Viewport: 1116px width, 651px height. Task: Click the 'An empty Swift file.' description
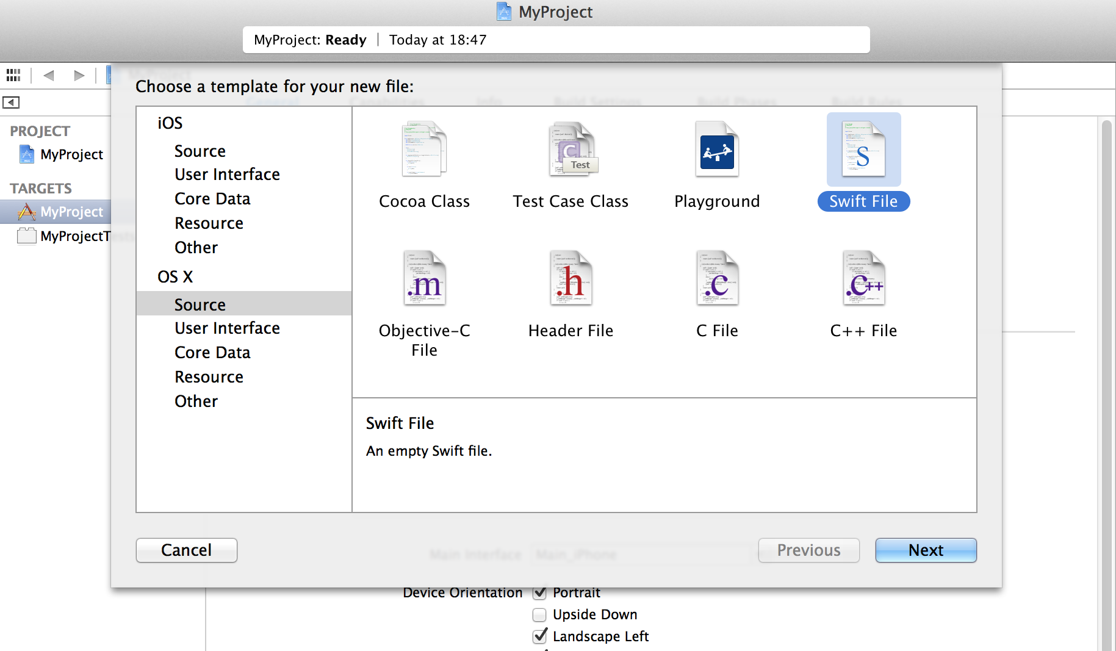(429, 451)
